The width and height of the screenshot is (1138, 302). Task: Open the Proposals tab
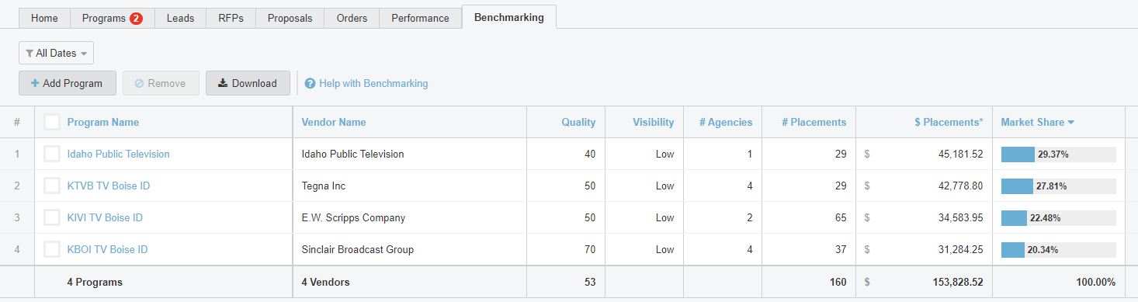click(290, 18)
